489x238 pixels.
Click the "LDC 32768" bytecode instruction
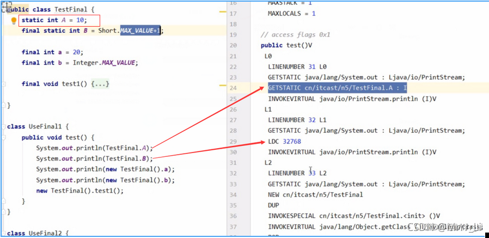(x=284, y=141)
